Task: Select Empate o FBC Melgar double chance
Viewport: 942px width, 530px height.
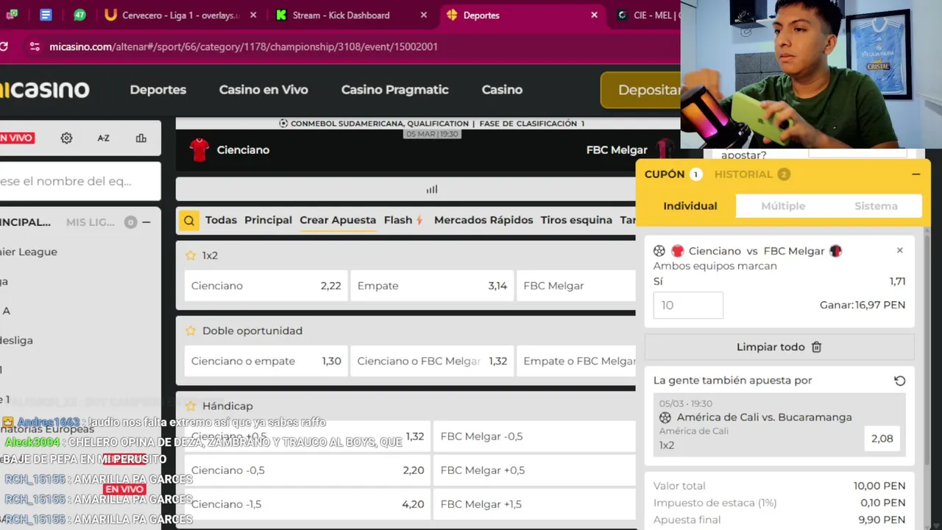Action: (578, 361)
